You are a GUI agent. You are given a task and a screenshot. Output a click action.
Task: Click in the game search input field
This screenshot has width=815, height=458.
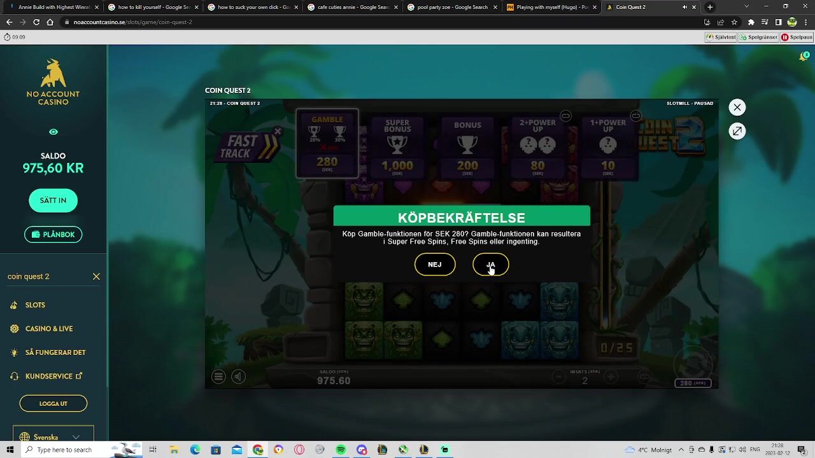click(45, 277)
